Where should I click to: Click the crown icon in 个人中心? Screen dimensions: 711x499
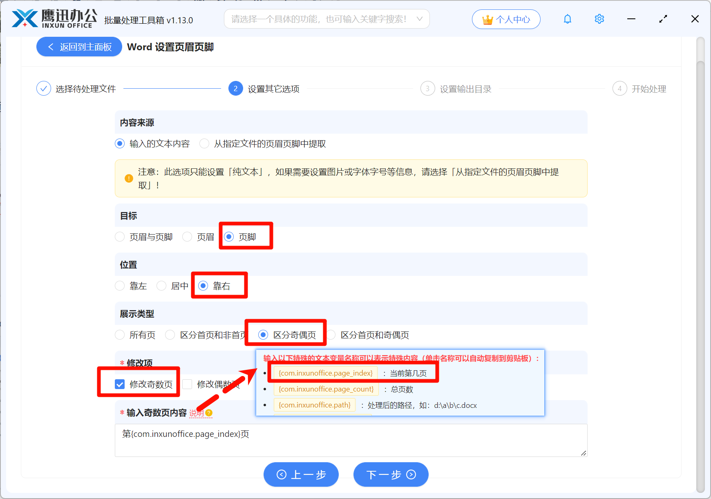click(487, 19)
